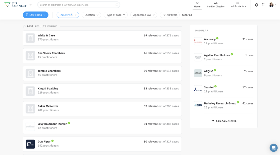Click "370 practitioners" under White & Case
Screen dimensions: 280x155
pos(48,39)
